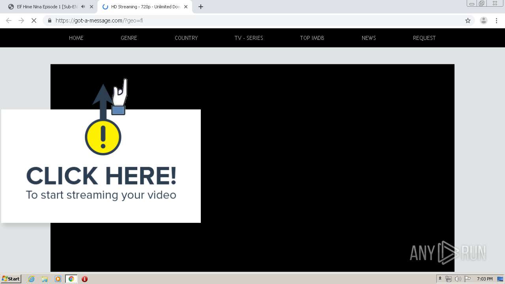Select the Chrome taskbar button
This screenshot has width=505, height=284.
point(71,279)
